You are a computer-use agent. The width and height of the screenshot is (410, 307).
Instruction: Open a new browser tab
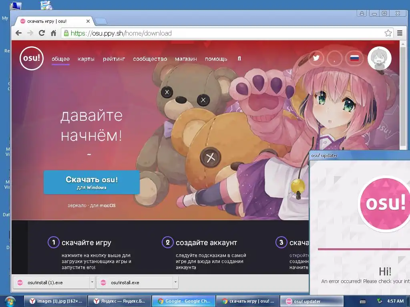pyautogui.click(x=100, y=21)
